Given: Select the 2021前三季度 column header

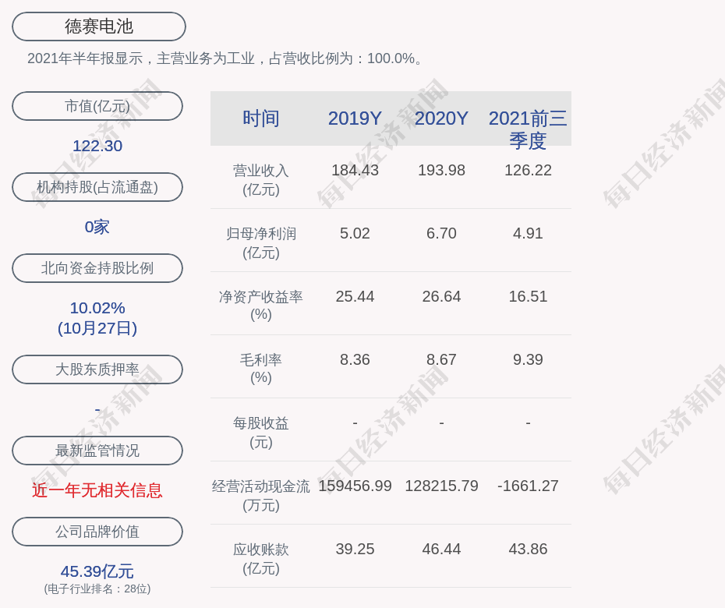Looking at the screenshot, I should (528, 129).
